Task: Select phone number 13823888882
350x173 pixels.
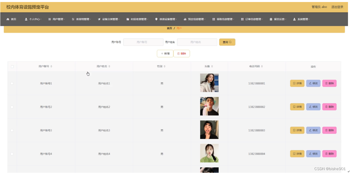Action: pos(257,107)
